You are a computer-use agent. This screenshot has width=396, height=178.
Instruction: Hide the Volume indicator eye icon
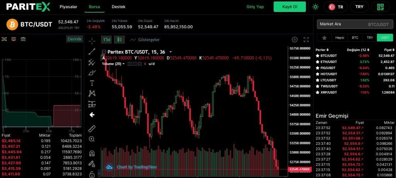(x=129, y=64)
